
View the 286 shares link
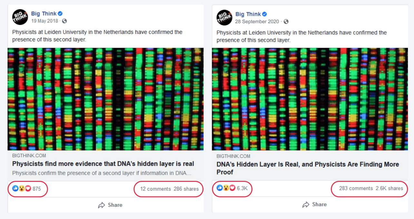click(186, 189)
